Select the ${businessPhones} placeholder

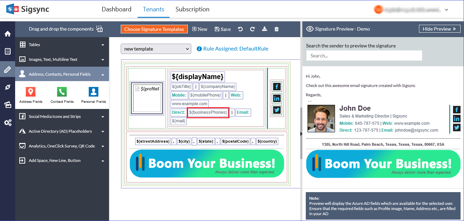[x=208, y=112]
